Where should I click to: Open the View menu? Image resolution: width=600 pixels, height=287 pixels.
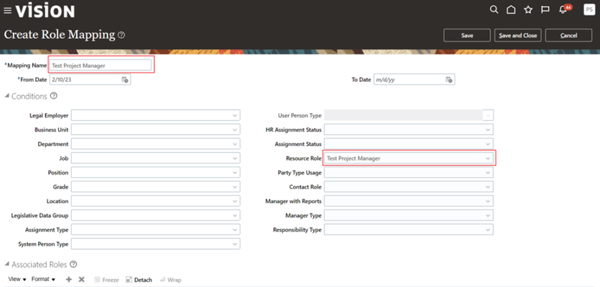pyautogui.click(x=17, y=280)
